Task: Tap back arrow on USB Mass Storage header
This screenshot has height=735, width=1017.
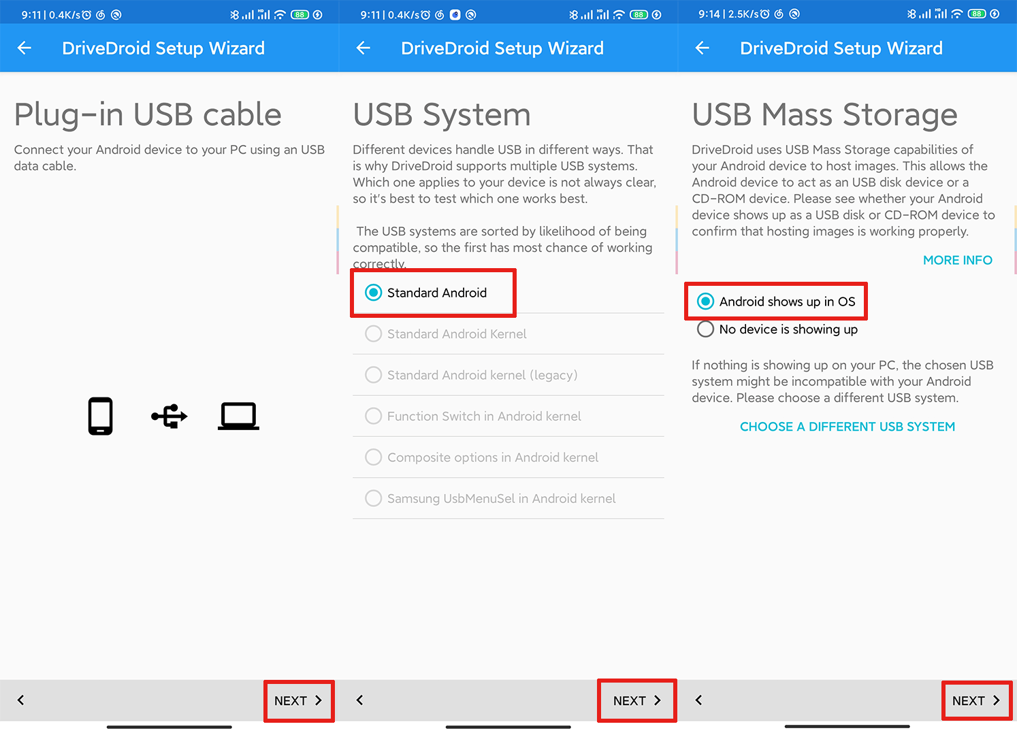Action: [703, 48]
